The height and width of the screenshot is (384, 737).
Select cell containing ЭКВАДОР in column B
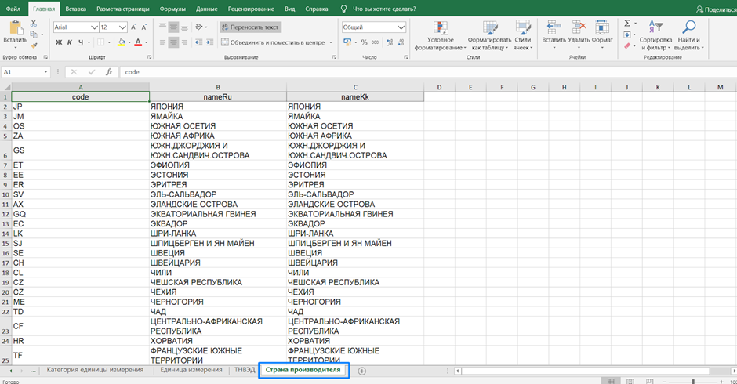[218, 223]
